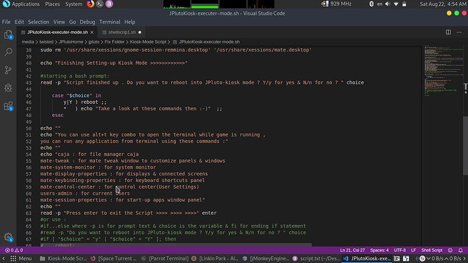Open the Manage gear settings icon
Image resolution: width=468 pixels, height=263 pixels.
click(x=8, y=238)
